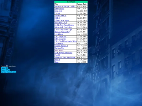The image size is (142, 106).
Task: Select the Nov. 6, 2012 date cell
Action: coord(82,62)
